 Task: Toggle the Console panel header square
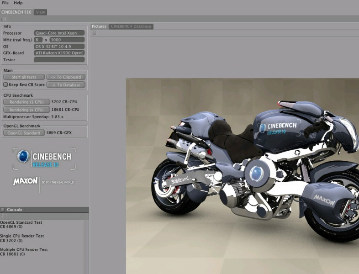click(3, 210)
